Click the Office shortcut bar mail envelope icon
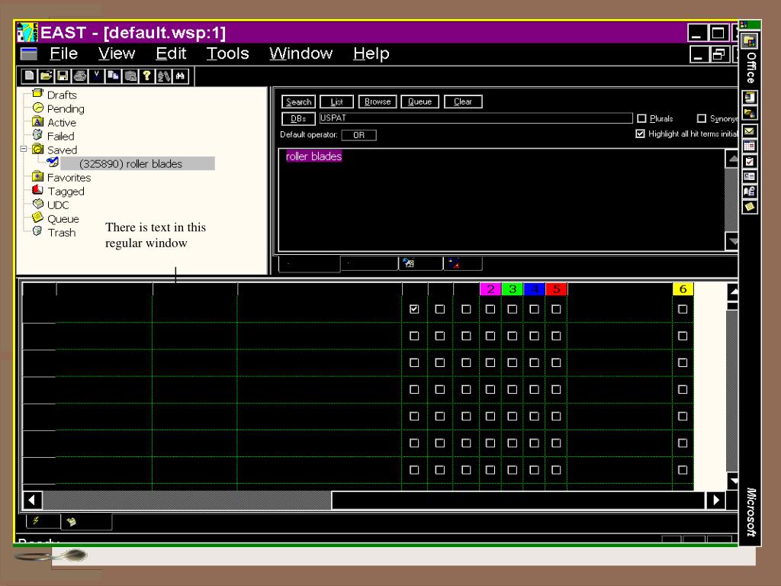 [x=750, y=130]
